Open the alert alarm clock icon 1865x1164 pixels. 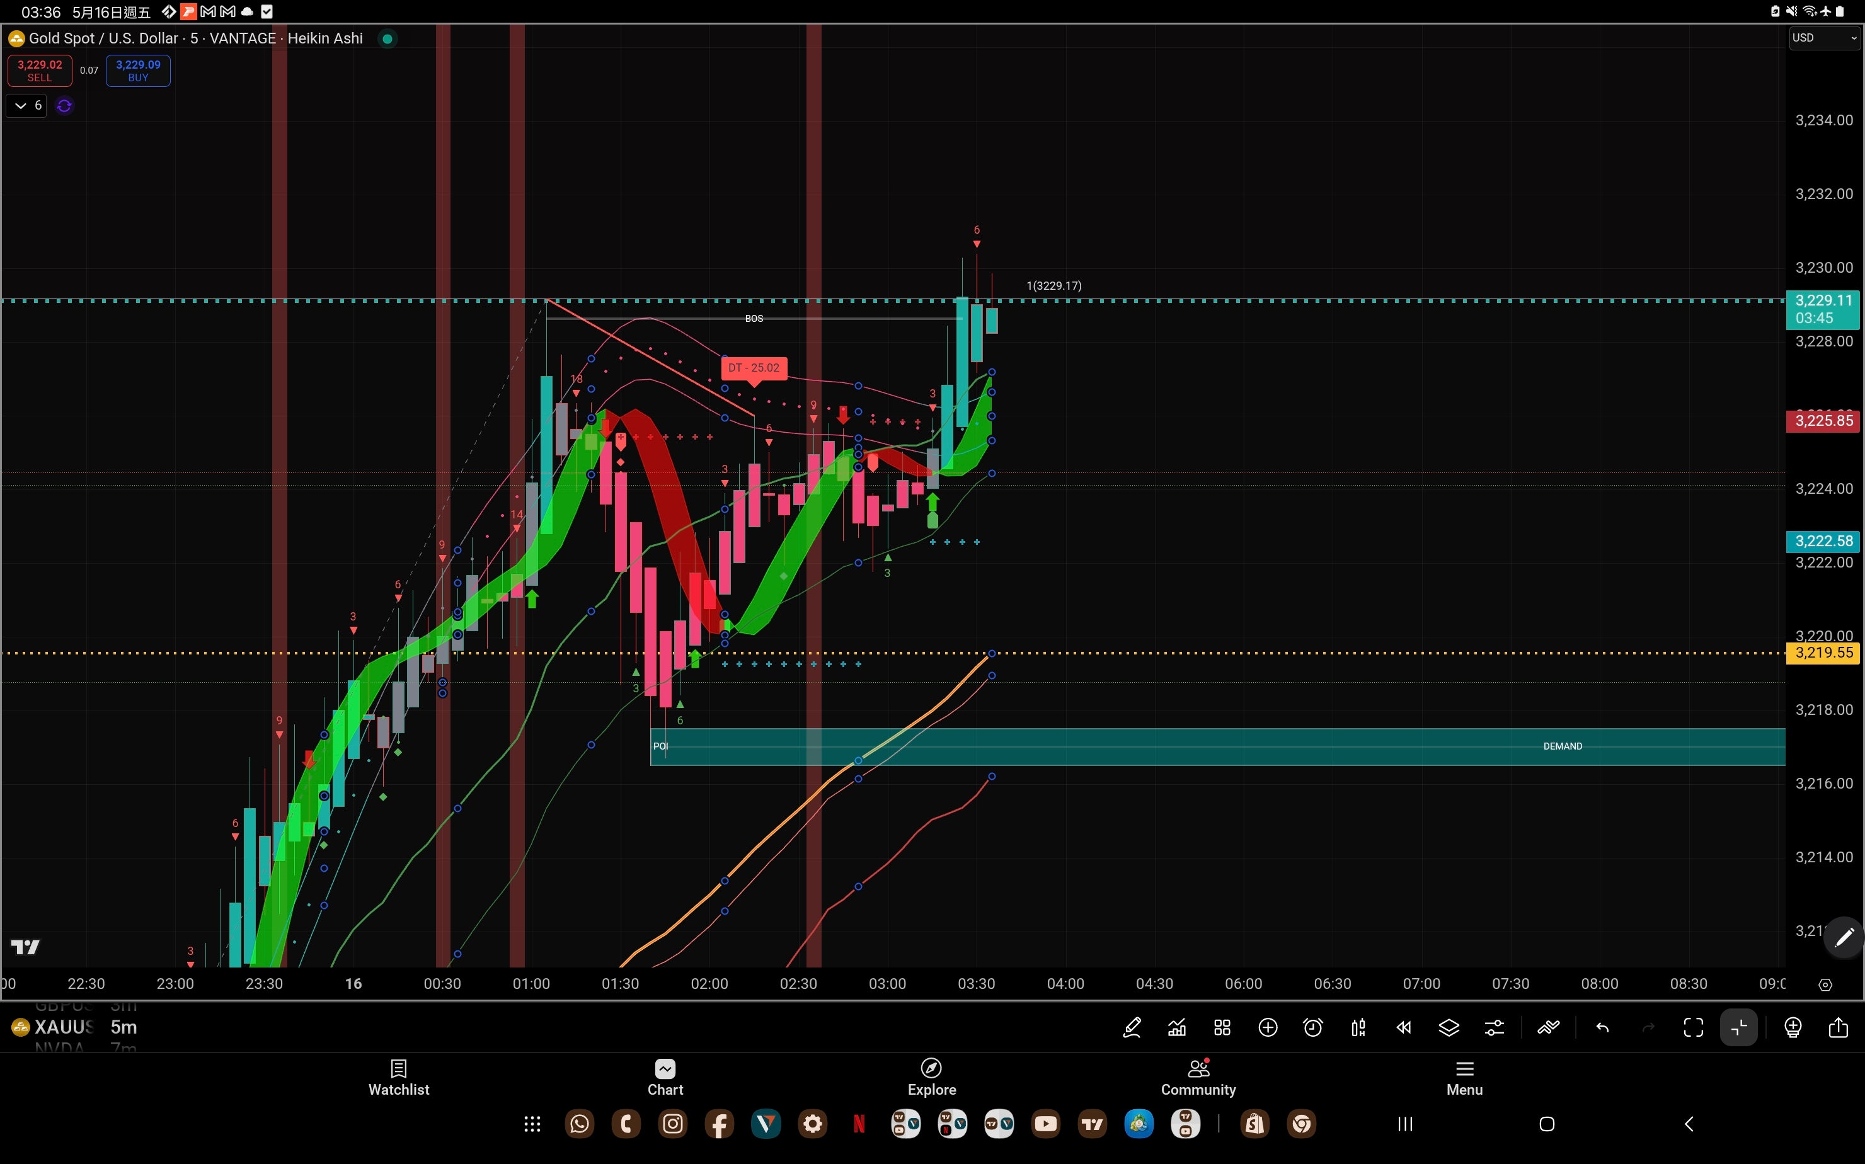pyautogui.click(x=1313, y=1028)
